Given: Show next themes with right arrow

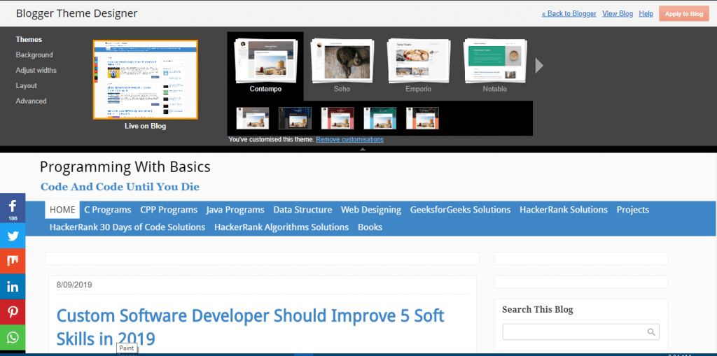Looking at the screenshot, I should (x=539, y=65).
